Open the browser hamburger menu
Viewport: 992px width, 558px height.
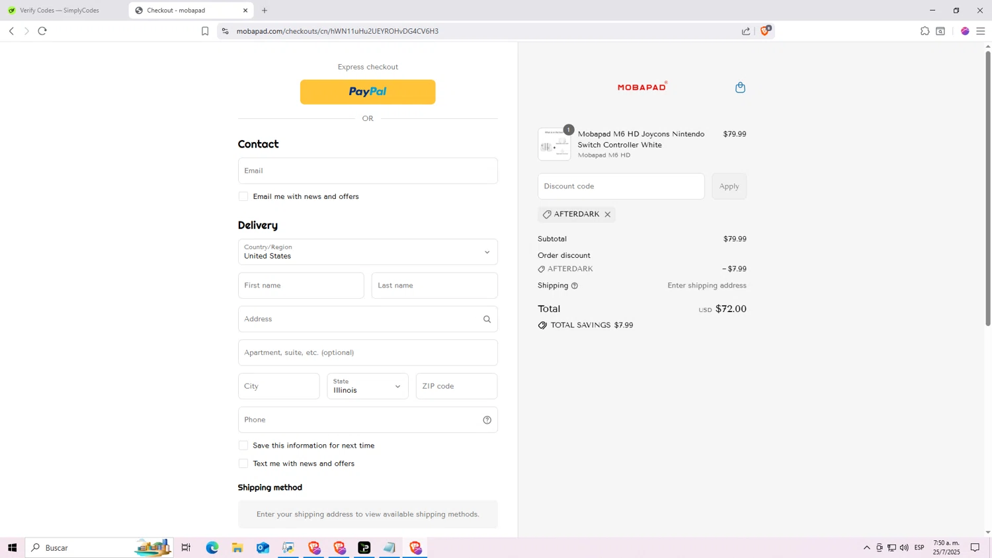point(981,31)
